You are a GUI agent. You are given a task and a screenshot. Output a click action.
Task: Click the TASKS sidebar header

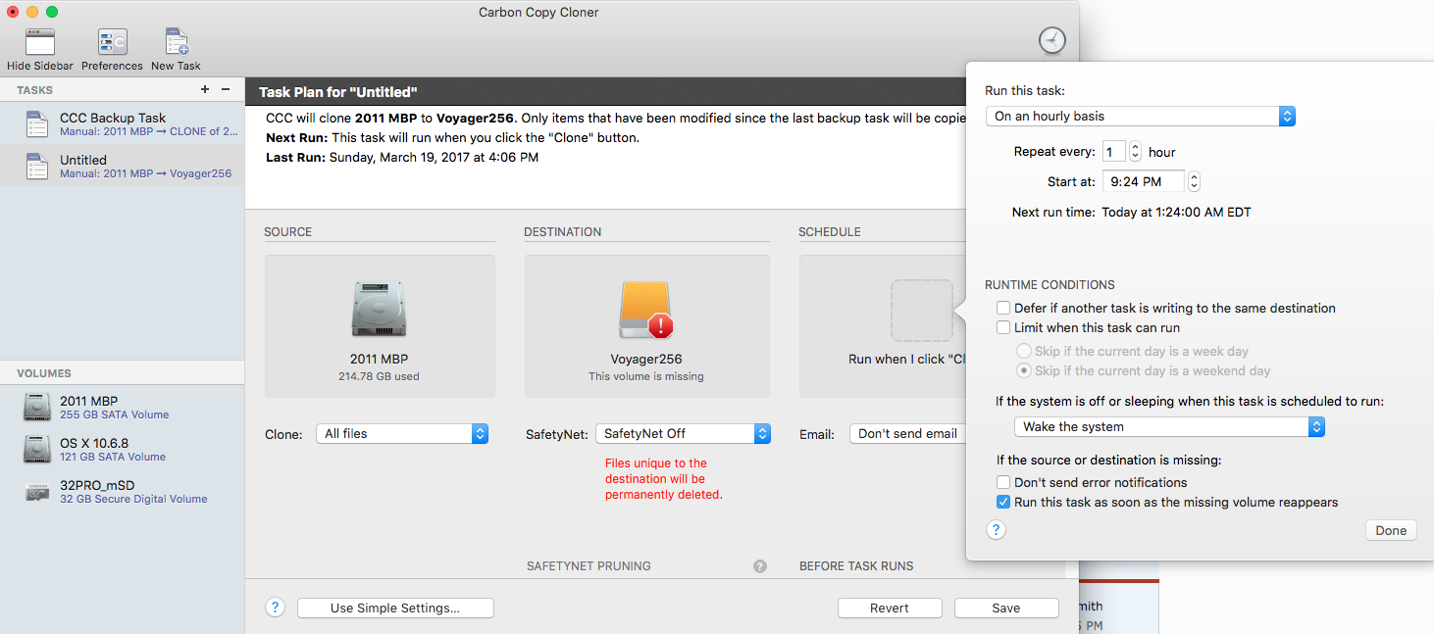34,90
